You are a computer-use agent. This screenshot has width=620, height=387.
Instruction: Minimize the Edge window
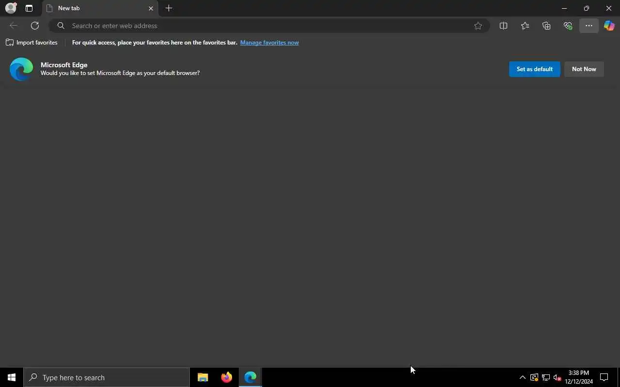(564, 8)
